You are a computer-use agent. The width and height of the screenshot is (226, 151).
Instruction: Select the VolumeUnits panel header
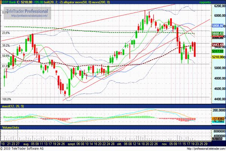click(11, 128)
